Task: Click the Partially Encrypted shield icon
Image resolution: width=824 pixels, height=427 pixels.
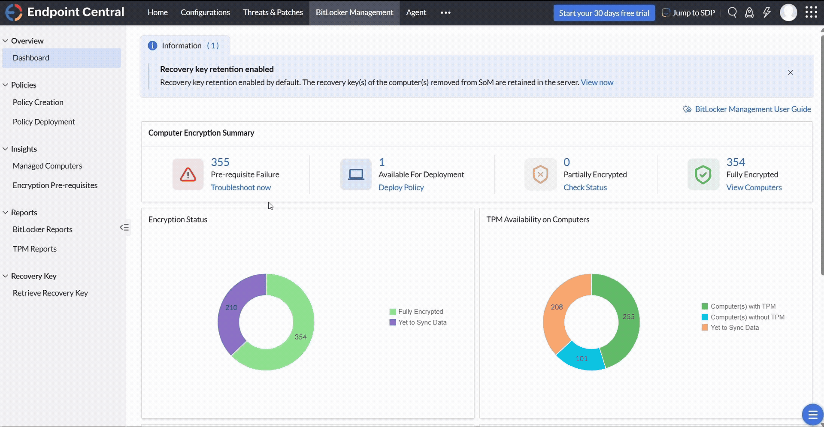Action: coord(540,174)
